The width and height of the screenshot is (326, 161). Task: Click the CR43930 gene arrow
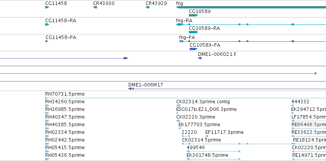tap(95, 7)
